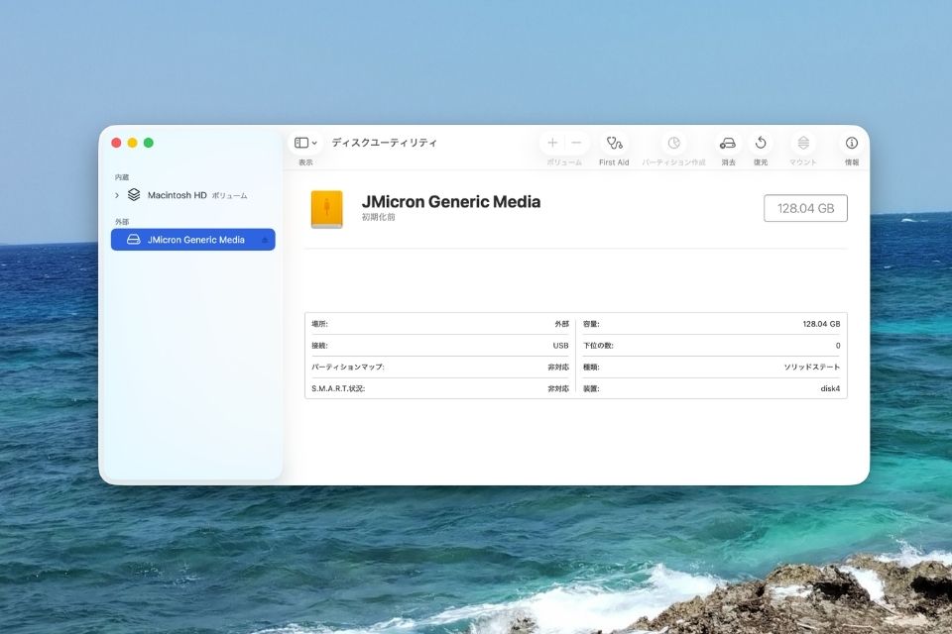Click the 下位の数 value 0
Image resolution: width=952 pixels, height=634 pixels.
(838, 346)
